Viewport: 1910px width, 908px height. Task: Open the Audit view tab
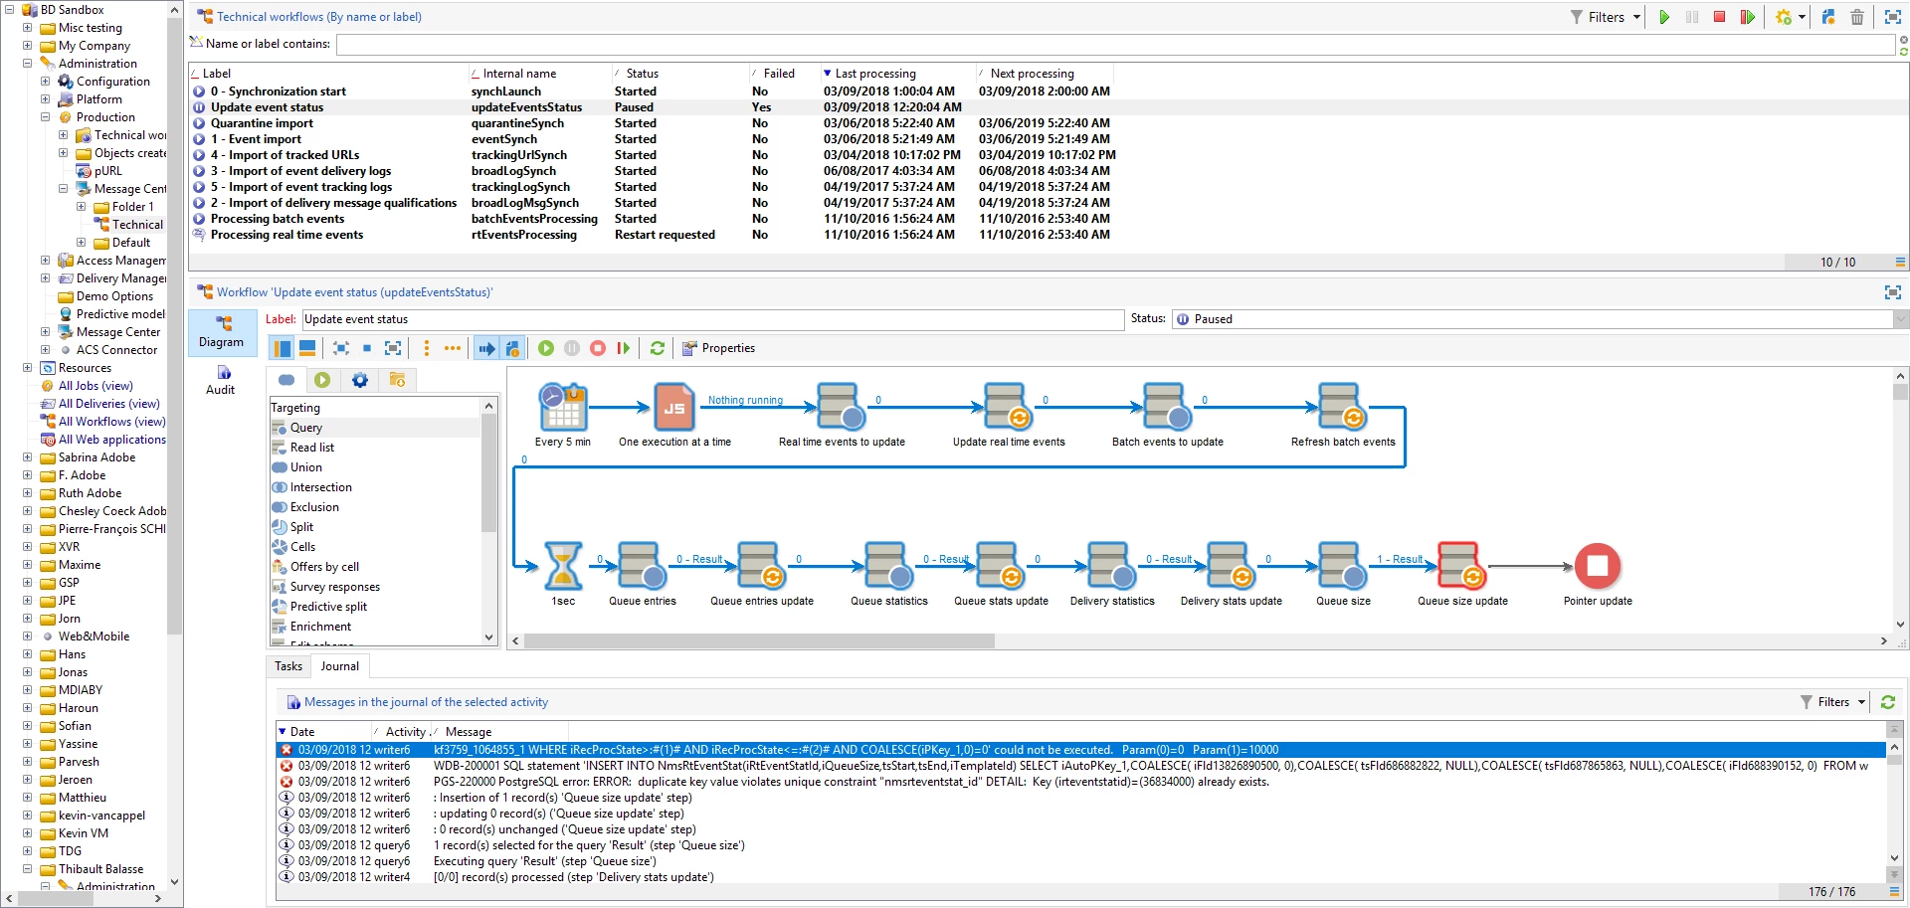coord(221,379)
